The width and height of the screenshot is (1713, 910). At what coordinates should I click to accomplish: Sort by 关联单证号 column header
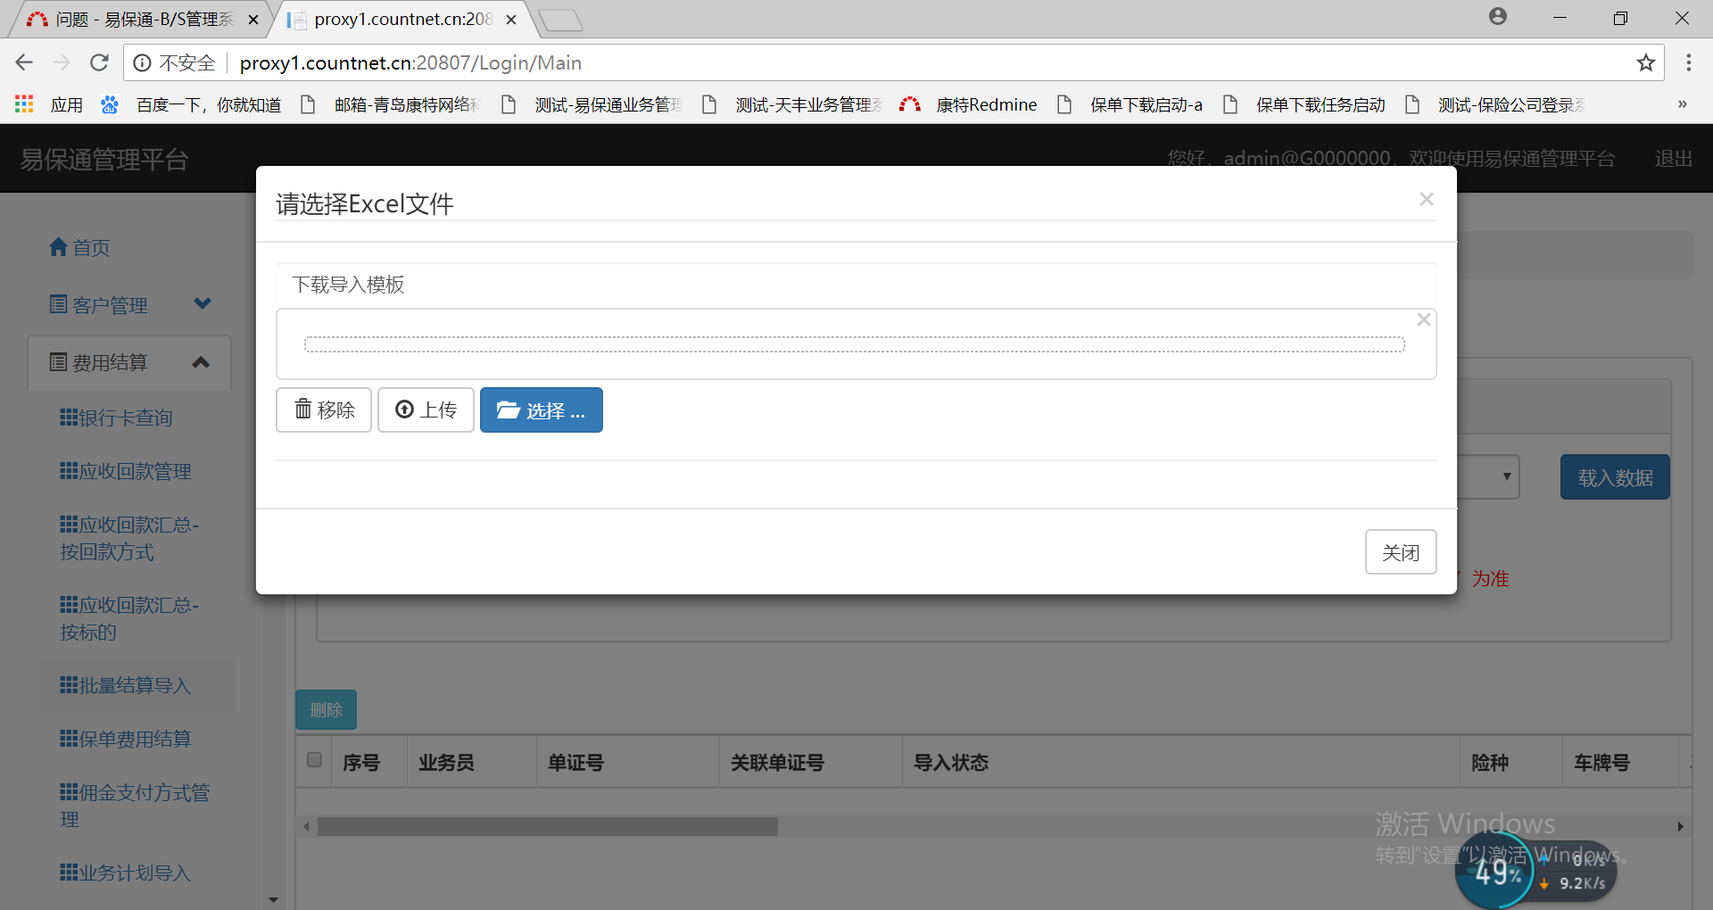[x=777, y=763]
